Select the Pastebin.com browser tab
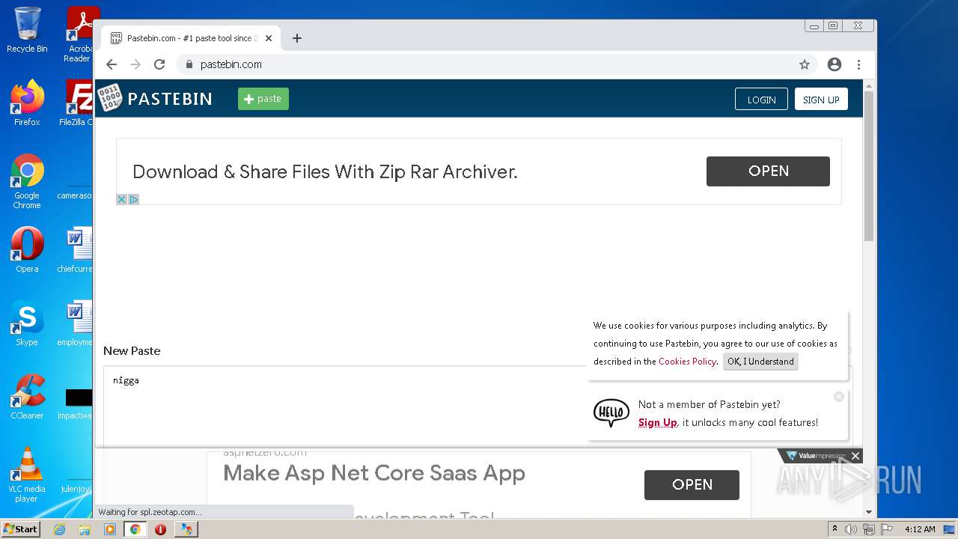958x539 pixels. click(x=191, y=38)
